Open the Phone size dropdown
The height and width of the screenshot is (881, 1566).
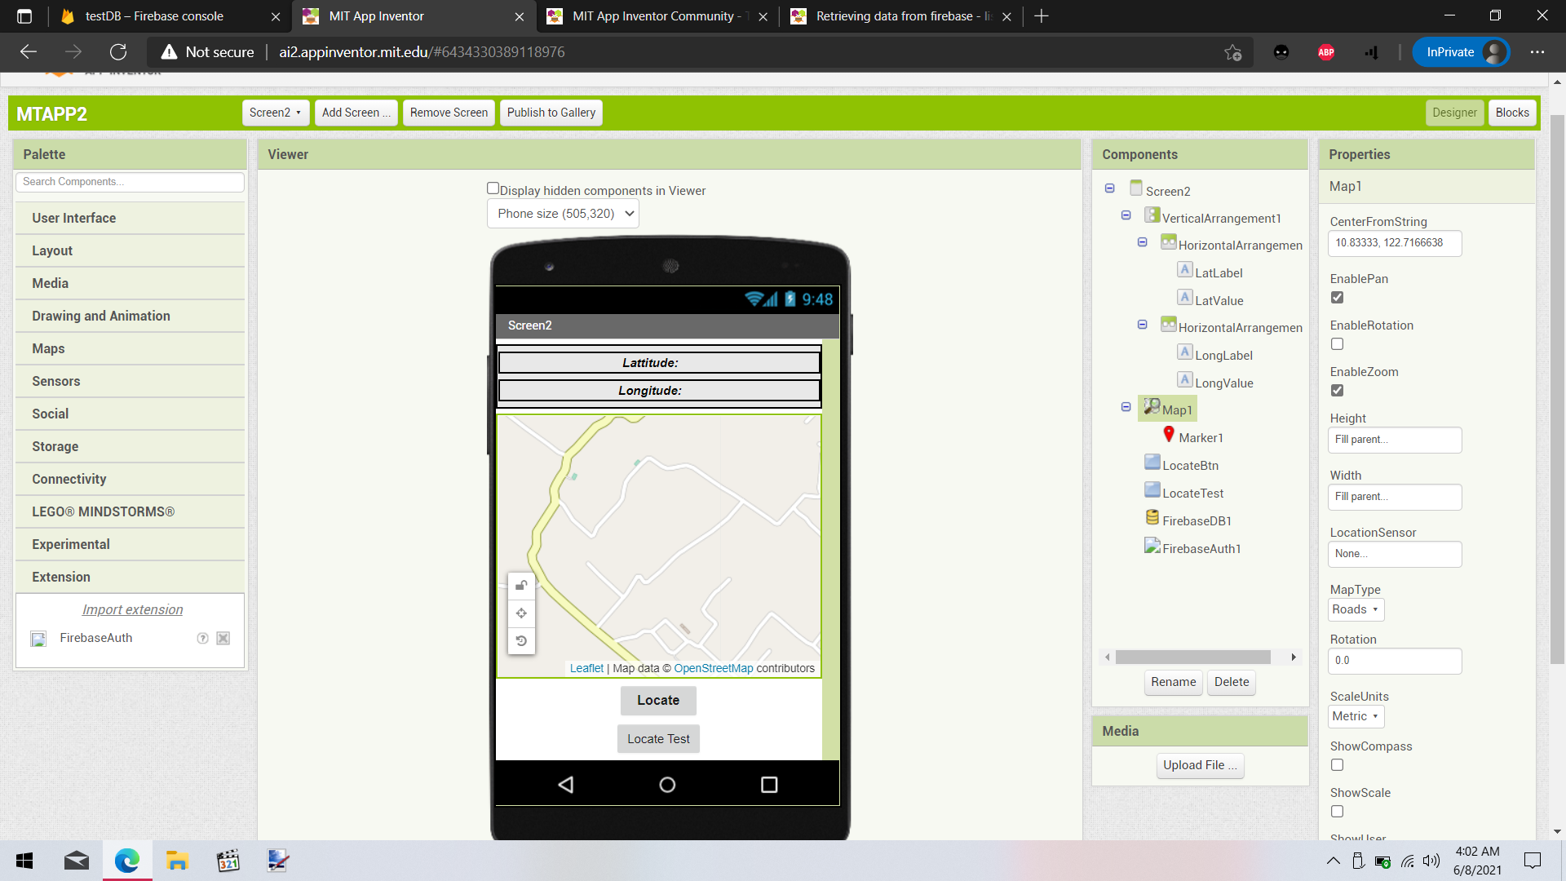563,214
